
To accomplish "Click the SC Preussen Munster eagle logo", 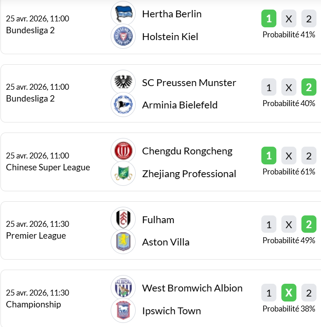I will pyautogui.click(x=123, y=82).
